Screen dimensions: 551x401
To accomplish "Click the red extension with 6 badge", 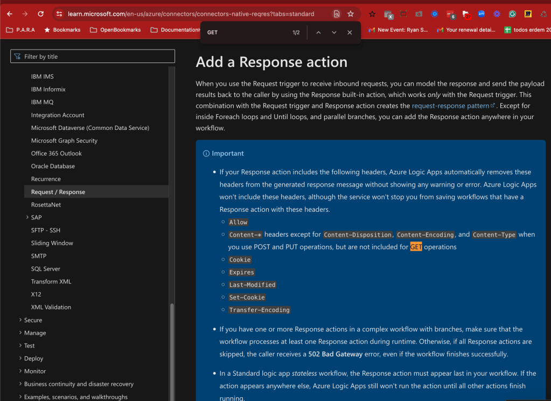I will click(450, 15).
